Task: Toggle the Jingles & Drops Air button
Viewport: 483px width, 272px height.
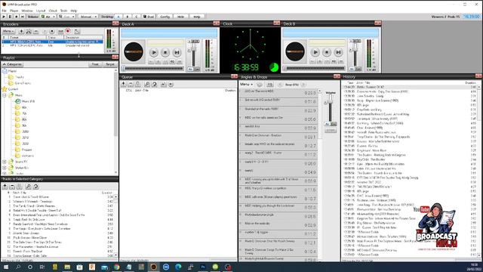Action: [x=327, y=124]
